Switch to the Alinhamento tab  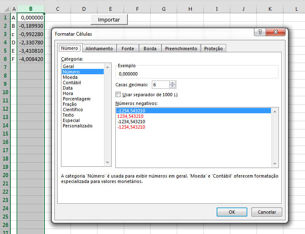pyautogui.click(x=99, y=49)
